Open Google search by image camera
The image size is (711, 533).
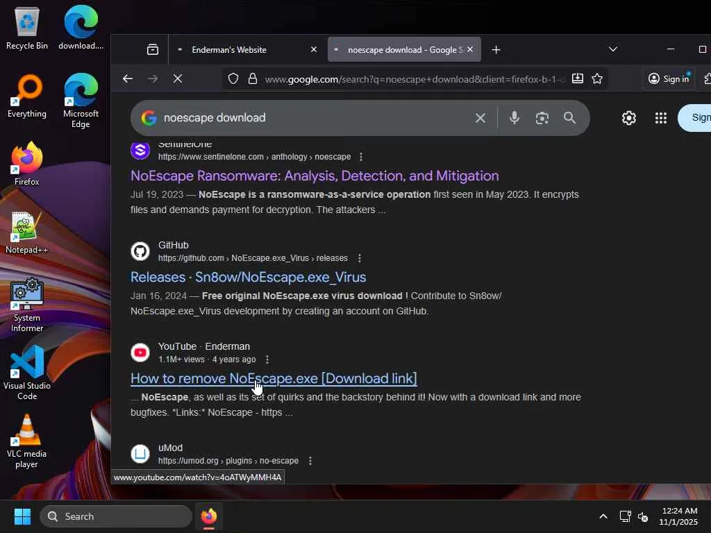point(542,118)
